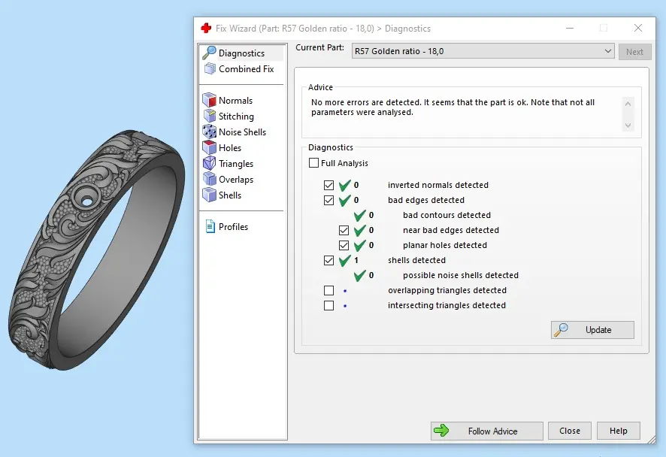Uncheck shells detected checkbox
Viewport: 666px width, 457px height.
pyautogui.click(x=328, y=260)
